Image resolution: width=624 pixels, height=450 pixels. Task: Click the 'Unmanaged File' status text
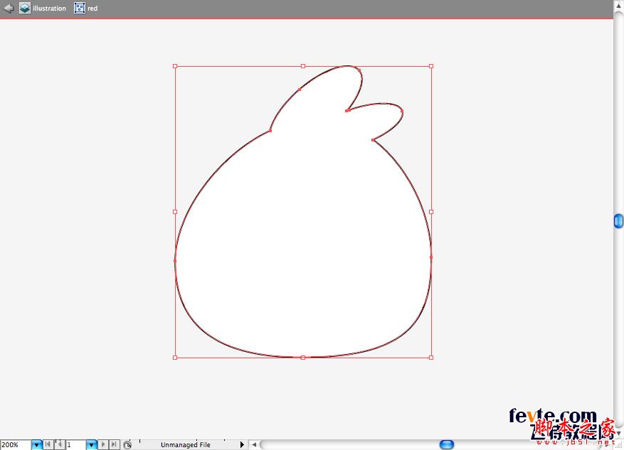[186, 445]
